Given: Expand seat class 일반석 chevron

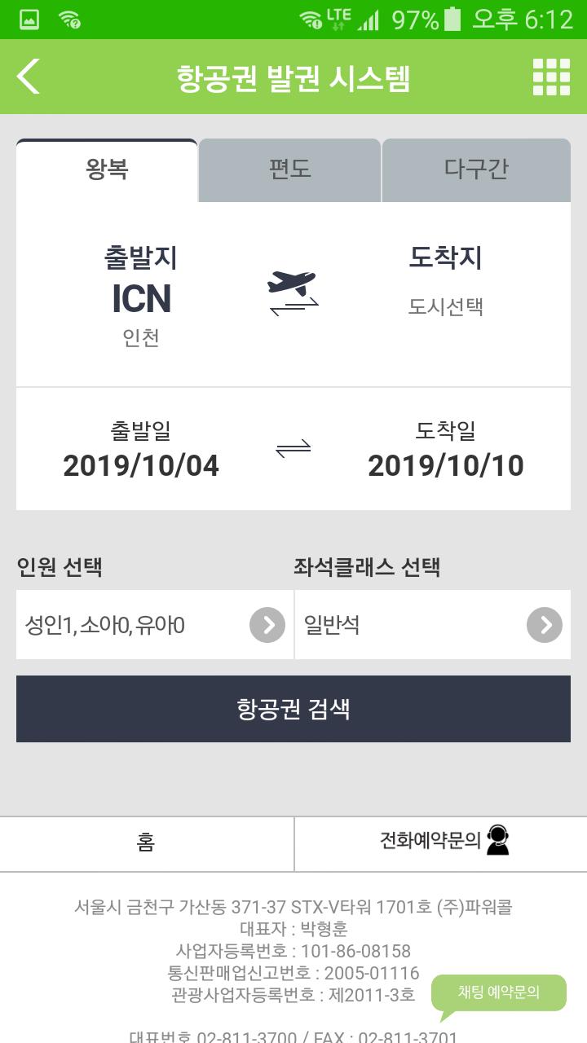Looking at the screenshot, I should click(x=544, y=625).
